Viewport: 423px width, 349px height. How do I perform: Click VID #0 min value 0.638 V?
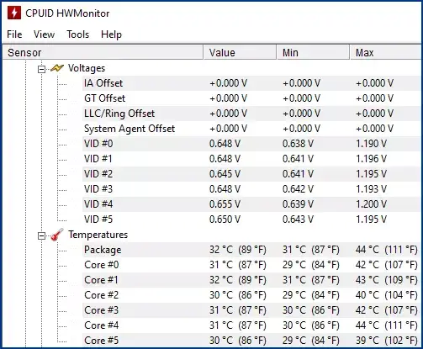click(298, 144)
